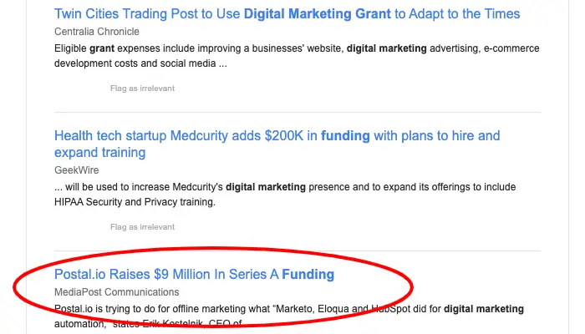Click the "Eligible grant expenses" snippet text
Screen dimensions: 585x334
109,48
